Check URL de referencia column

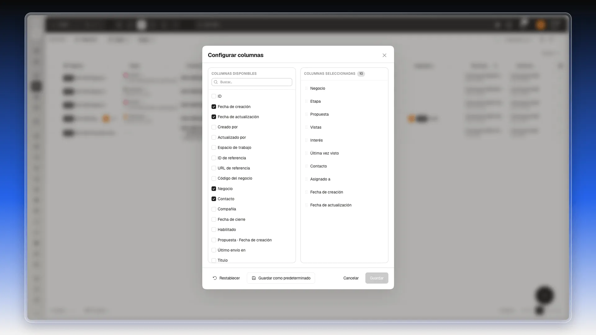point(214,168)
